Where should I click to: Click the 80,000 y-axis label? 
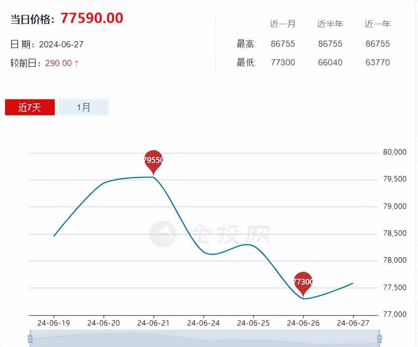pos(395,152)
